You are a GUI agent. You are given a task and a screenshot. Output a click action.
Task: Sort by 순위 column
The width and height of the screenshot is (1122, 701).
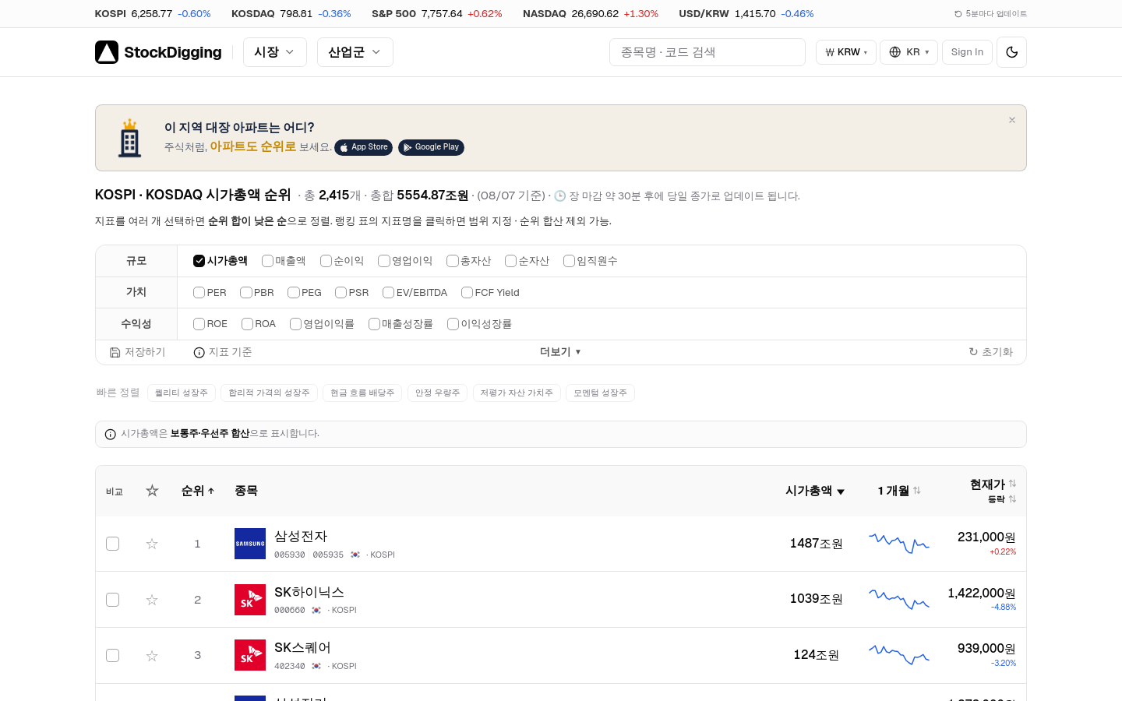pos(198,491)
